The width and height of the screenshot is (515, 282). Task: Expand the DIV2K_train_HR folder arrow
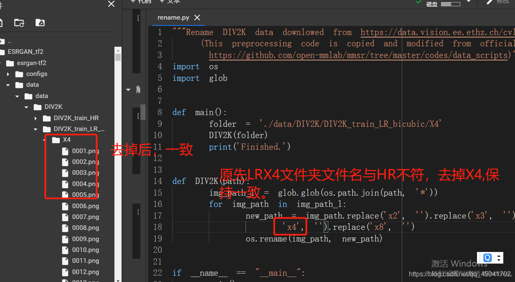[x=36, y=118]
